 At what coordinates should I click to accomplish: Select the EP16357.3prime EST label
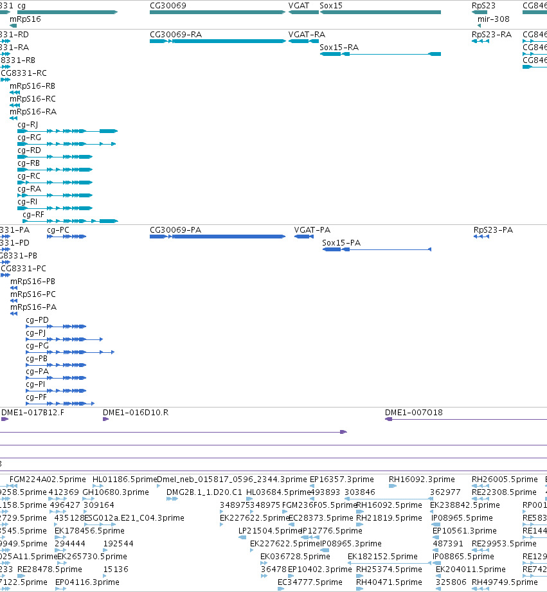tap(342, 479)
